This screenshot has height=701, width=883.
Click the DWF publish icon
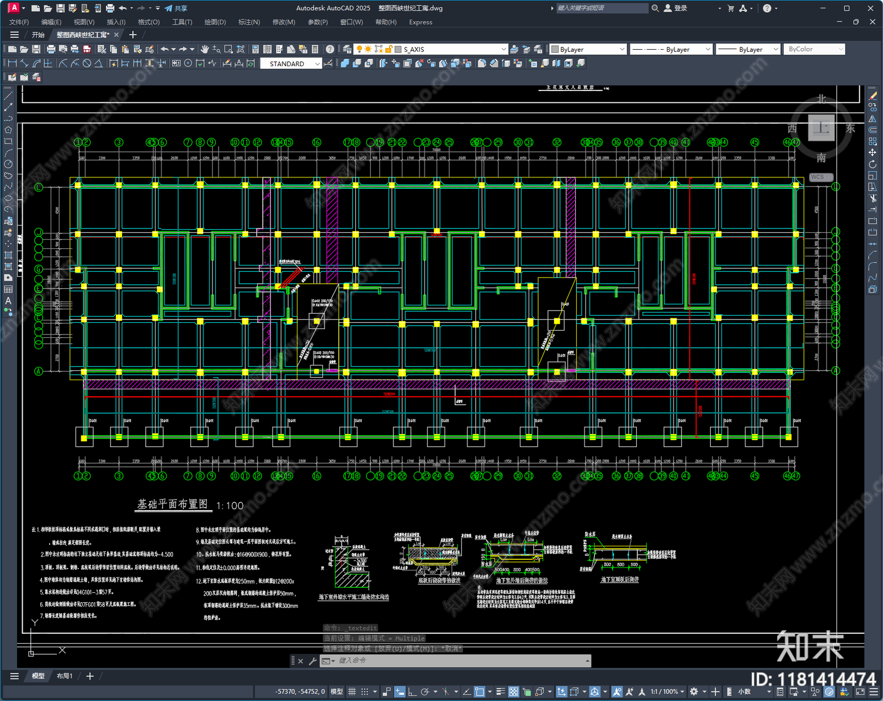(x=87, y=49)
